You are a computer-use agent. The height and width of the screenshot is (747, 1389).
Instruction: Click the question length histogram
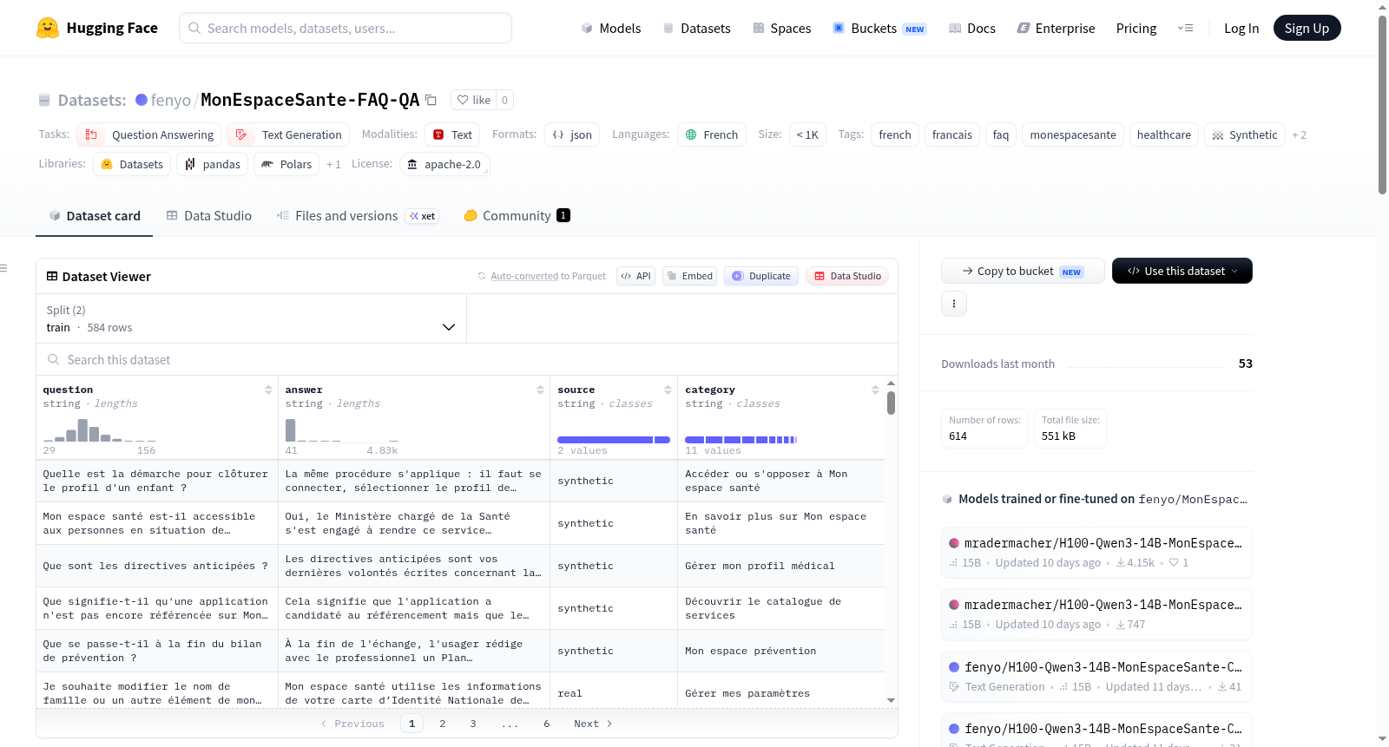pyautogui.click(x=100, y=430)
